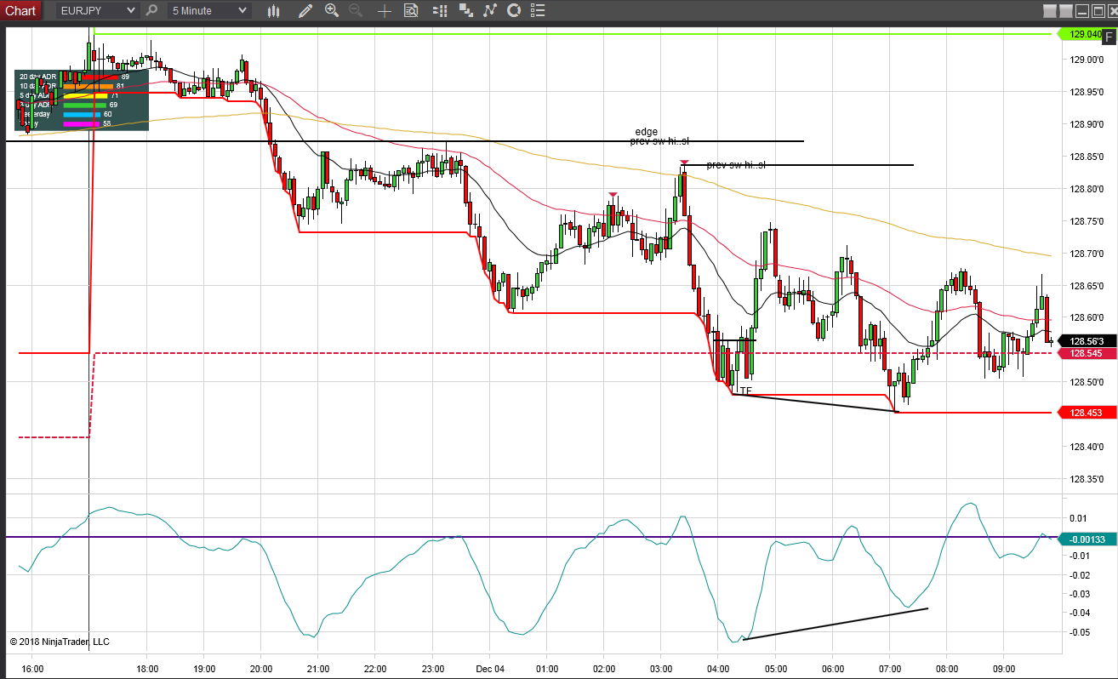
Task: Select the 'edge' chart annotation text
Action: click(x=647, y=132)
